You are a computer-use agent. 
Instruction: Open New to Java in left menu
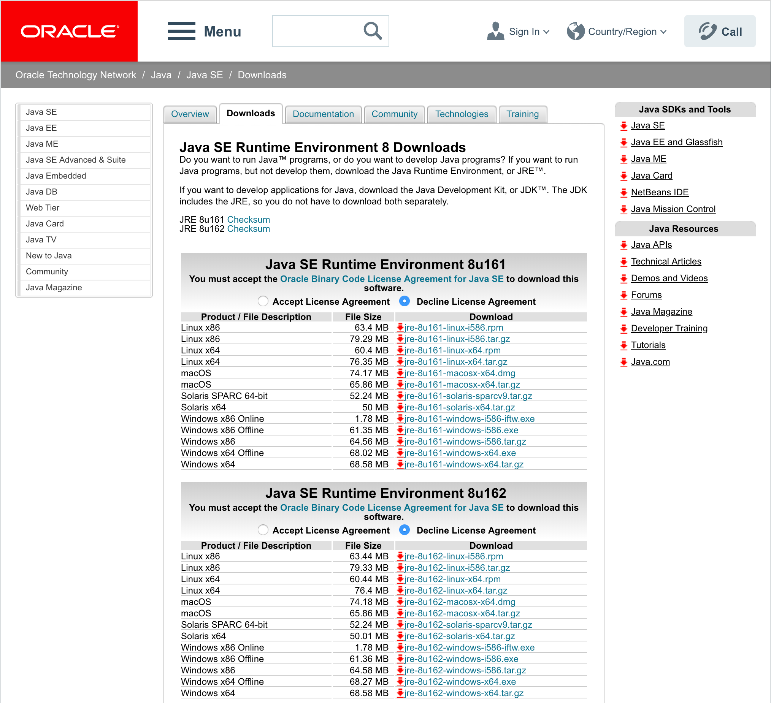(84, 256)
